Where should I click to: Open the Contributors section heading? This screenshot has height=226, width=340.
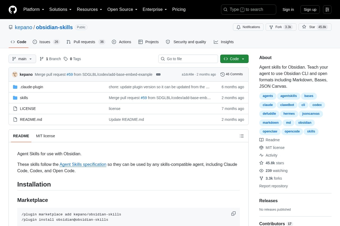pyautogui.click(x=276, y=224)
